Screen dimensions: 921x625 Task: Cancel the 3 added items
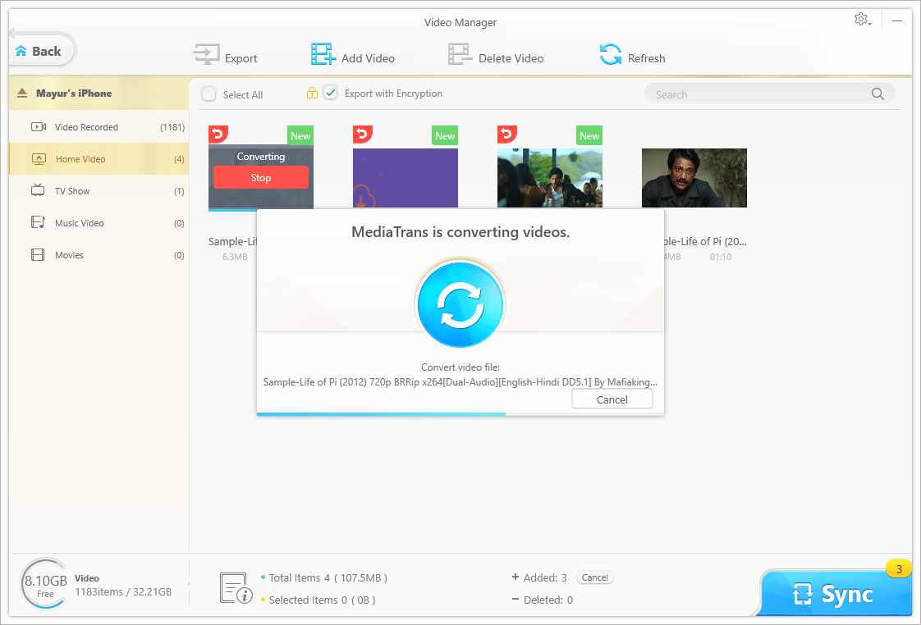[594, 577]
